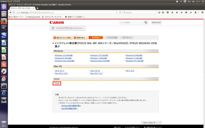Screen dimensions: 205x128
Task: Select the Mac OS X 10.7 link
Action: pos(97,73)
